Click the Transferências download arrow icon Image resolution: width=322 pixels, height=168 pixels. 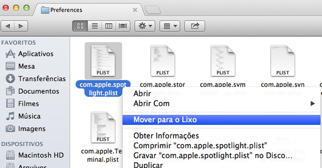[10, 79]
